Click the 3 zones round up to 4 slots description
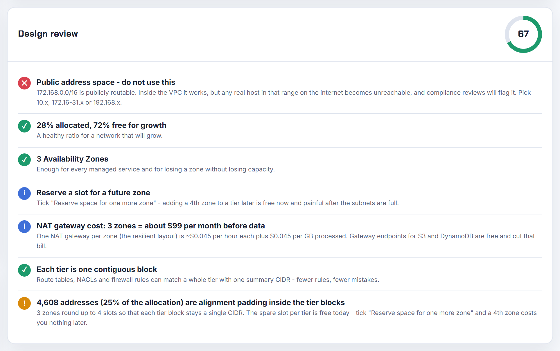Image resolution: width=560 pixels, height=351 pixels. 287,318
